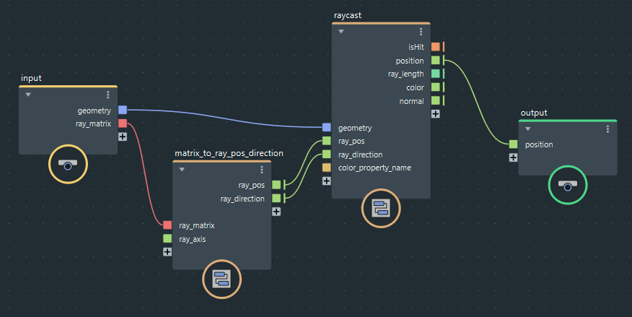
Task: Open the matrix_to_ray_pos_direction compound icon
Action: click(221, 279)
